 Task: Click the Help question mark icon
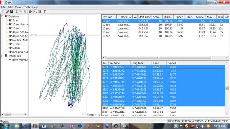[x=45, y=11]
